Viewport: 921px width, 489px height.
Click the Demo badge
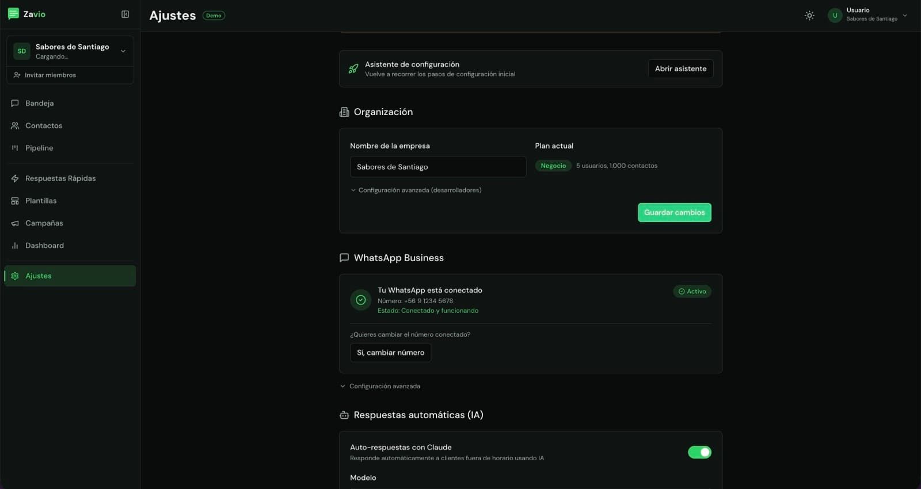[214, 16]
